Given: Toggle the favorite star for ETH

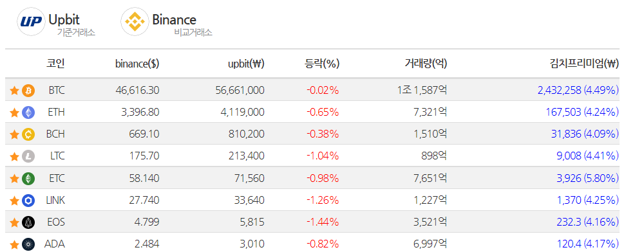Looking at the screenshot, I should tap(14, 113).
